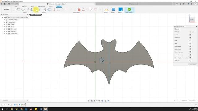Jump to the timeline beginning
This screenshot has height=111, width=198.
pyautogui.click(x=2, y=105)
